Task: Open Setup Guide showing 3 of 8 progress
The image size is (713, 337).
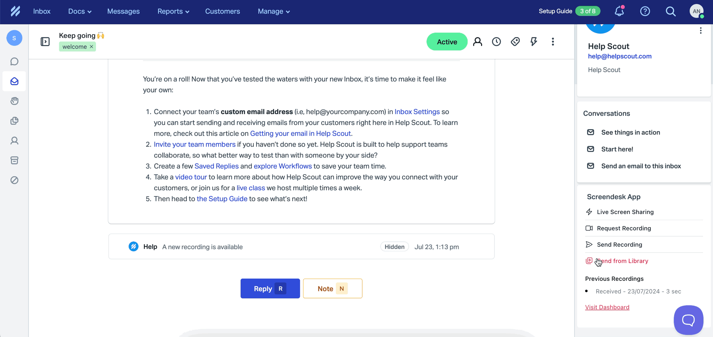Action: pyautogui.click(x=569, y=11)
